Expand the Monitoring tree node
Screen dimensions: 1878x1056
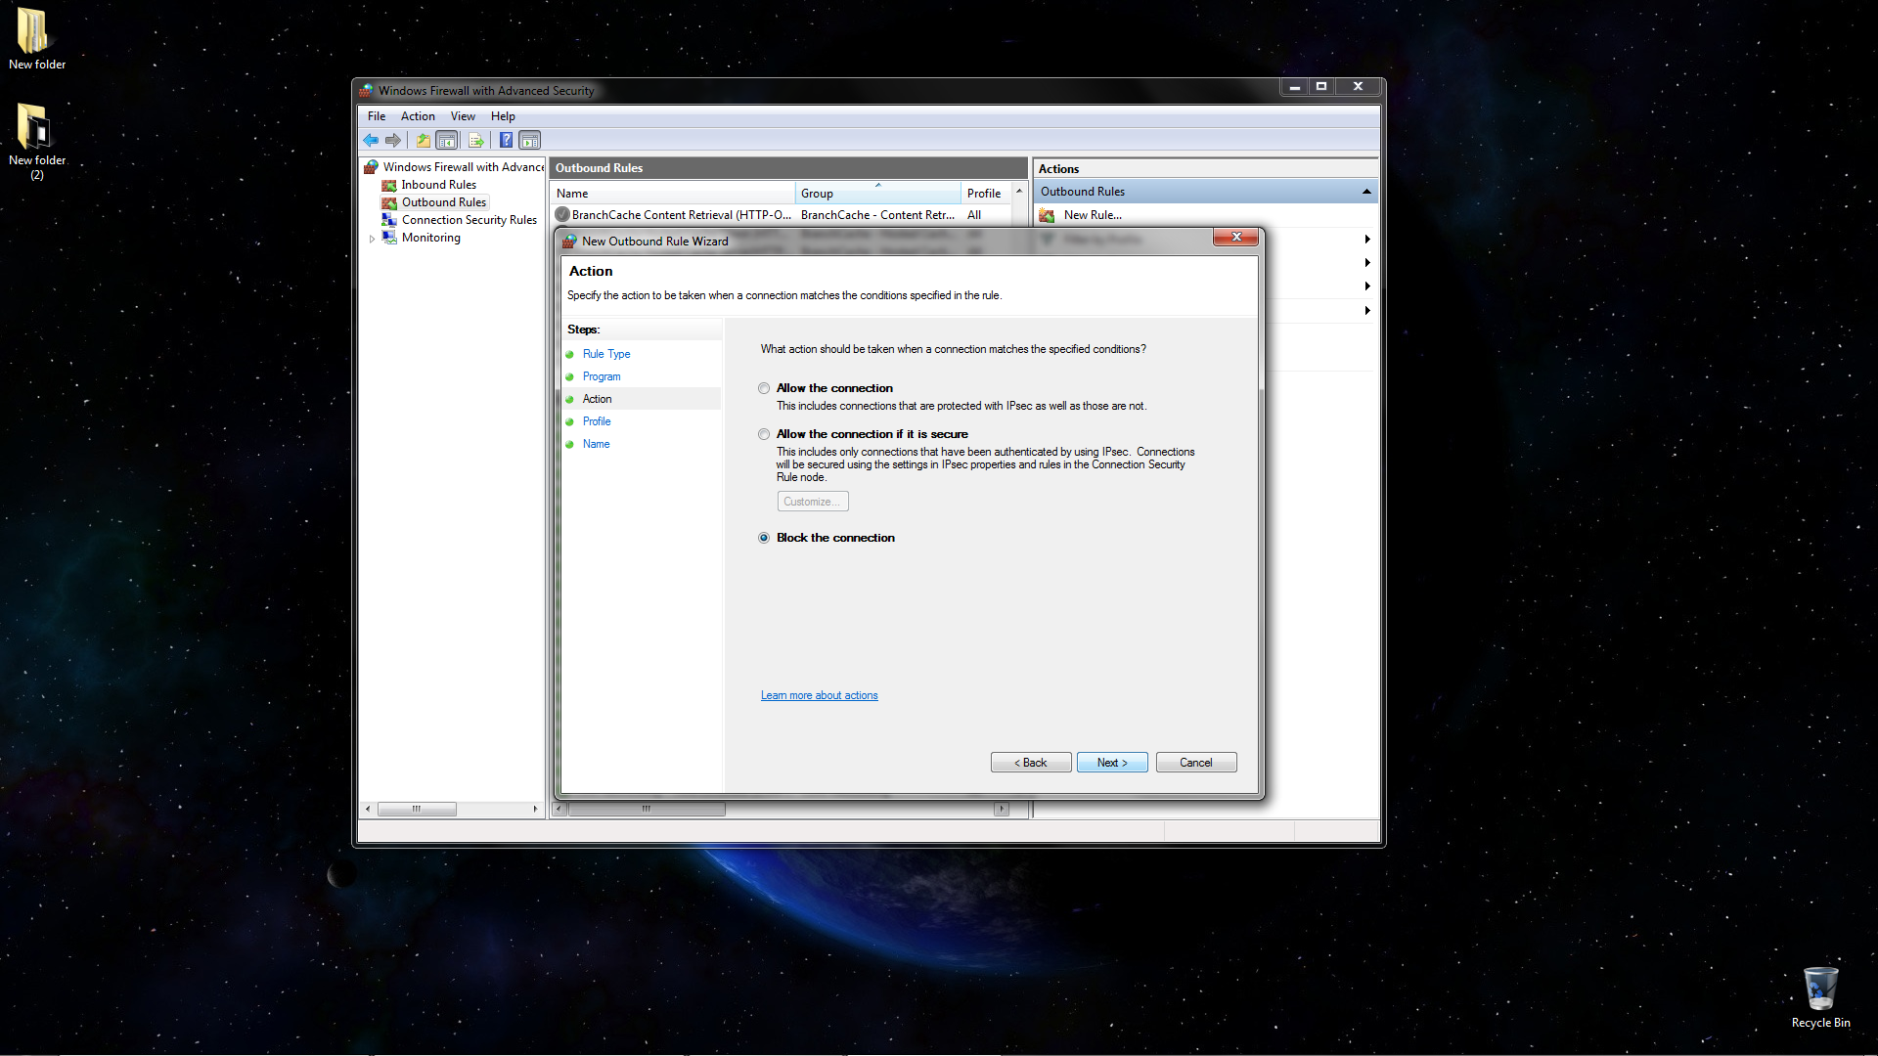pyautogui.click(x=372, y=239)
